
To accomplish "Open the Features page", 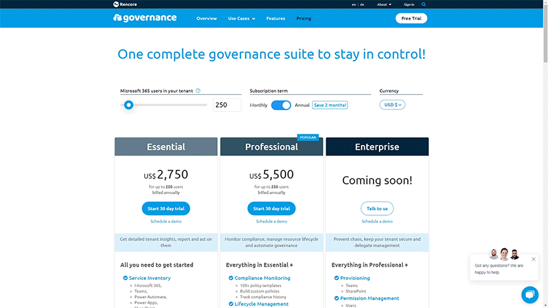I will pyautogui.click(x=275, y=19).
